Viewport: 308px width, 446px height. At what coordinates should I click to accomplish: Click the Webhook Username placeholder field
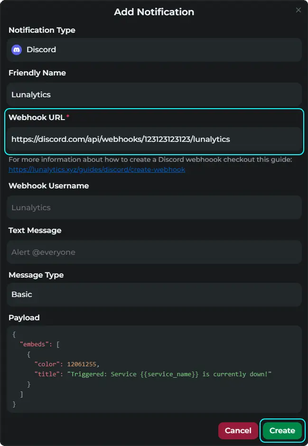point(154,207)
